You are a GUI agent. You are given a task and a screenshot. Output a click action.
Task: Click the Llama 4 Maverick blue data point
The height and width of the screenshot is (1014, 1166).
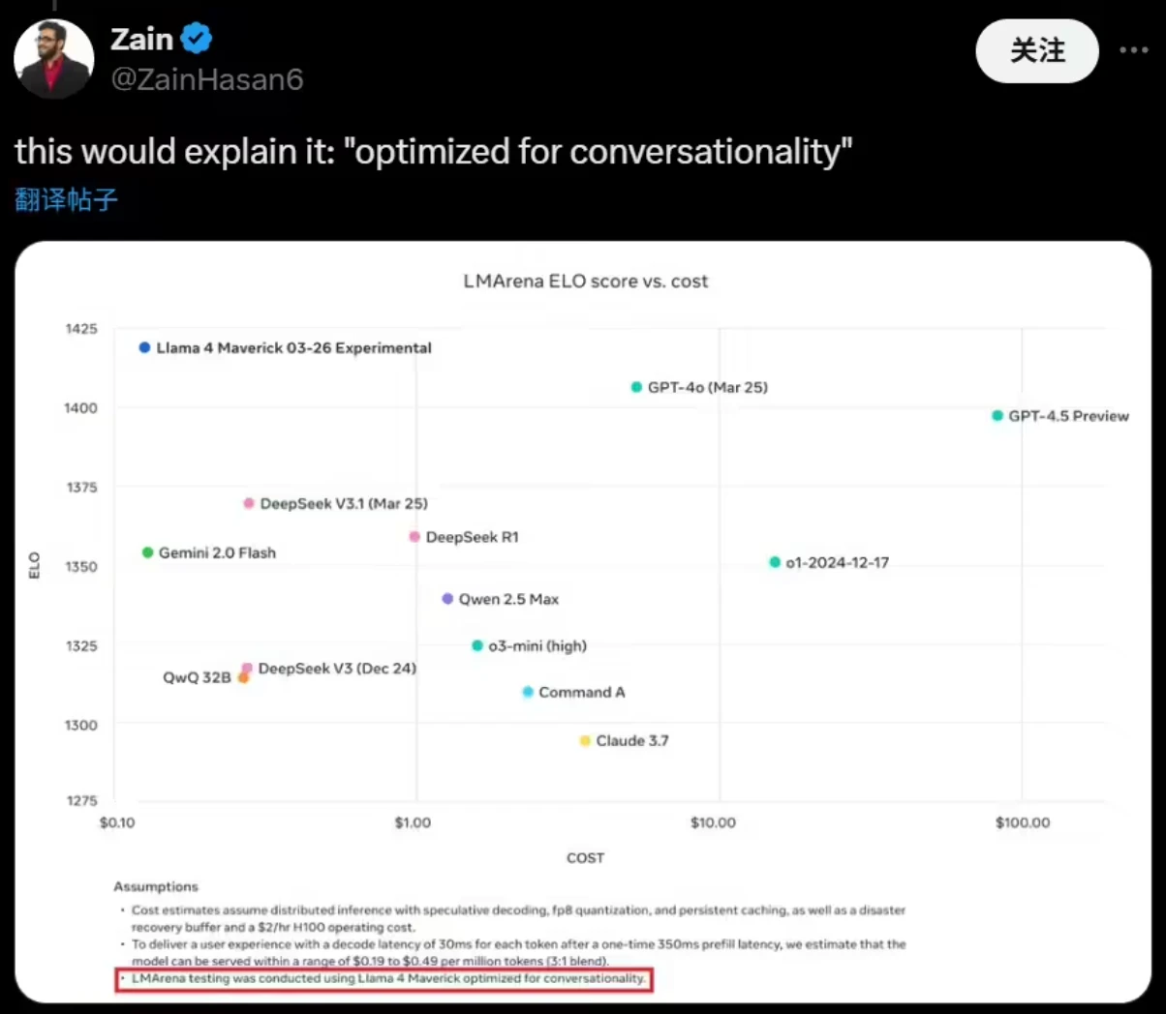144,347
